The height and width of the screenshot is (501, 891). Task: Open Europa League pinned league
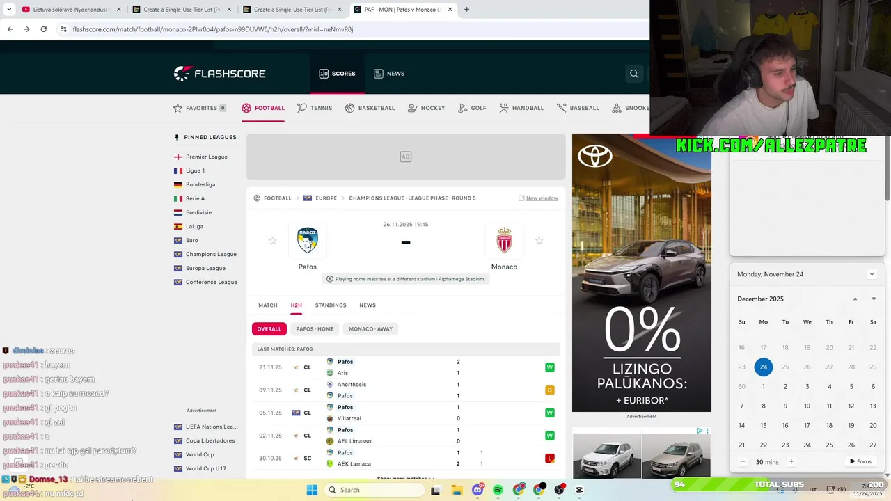click(200, 268)
